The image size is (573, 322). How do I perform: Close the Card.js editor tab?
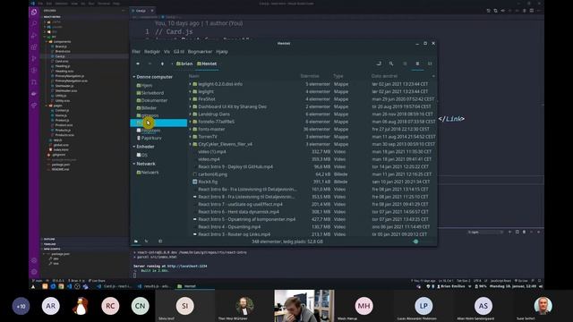(152, 11)
